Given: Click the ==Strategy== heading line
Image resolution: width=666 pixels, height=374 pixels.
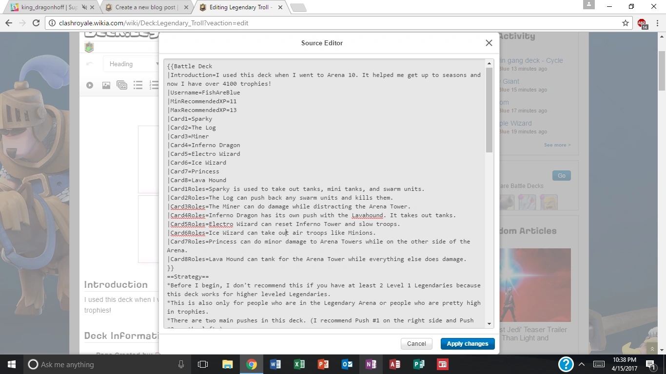Looking at the screenshot, I should [188, 277].
